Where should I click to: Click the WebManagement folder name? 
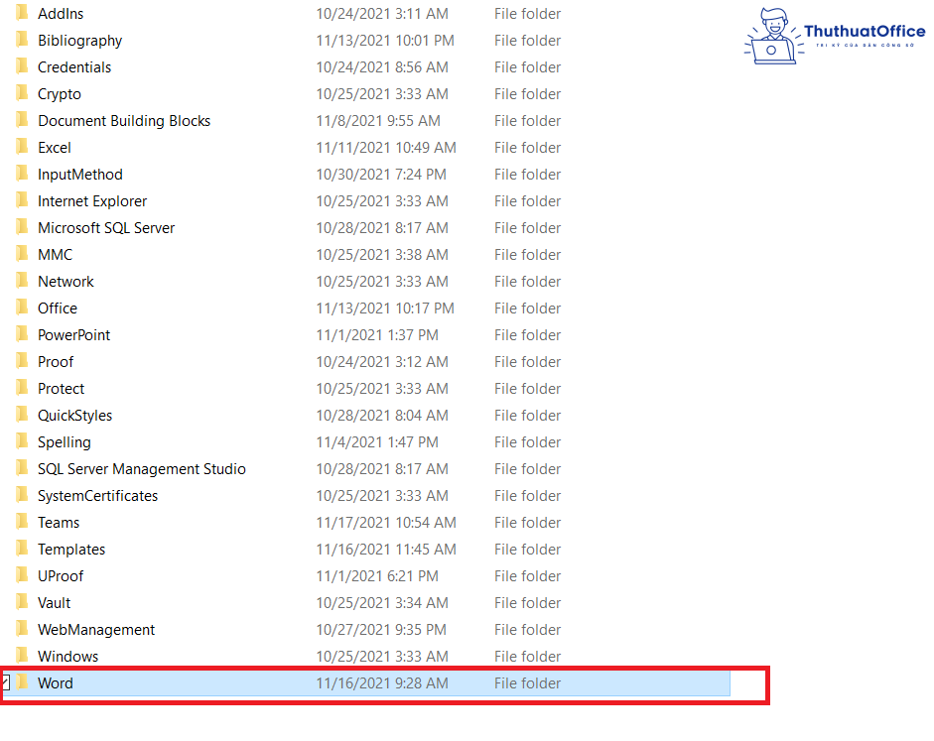click(x=96, y=630)
